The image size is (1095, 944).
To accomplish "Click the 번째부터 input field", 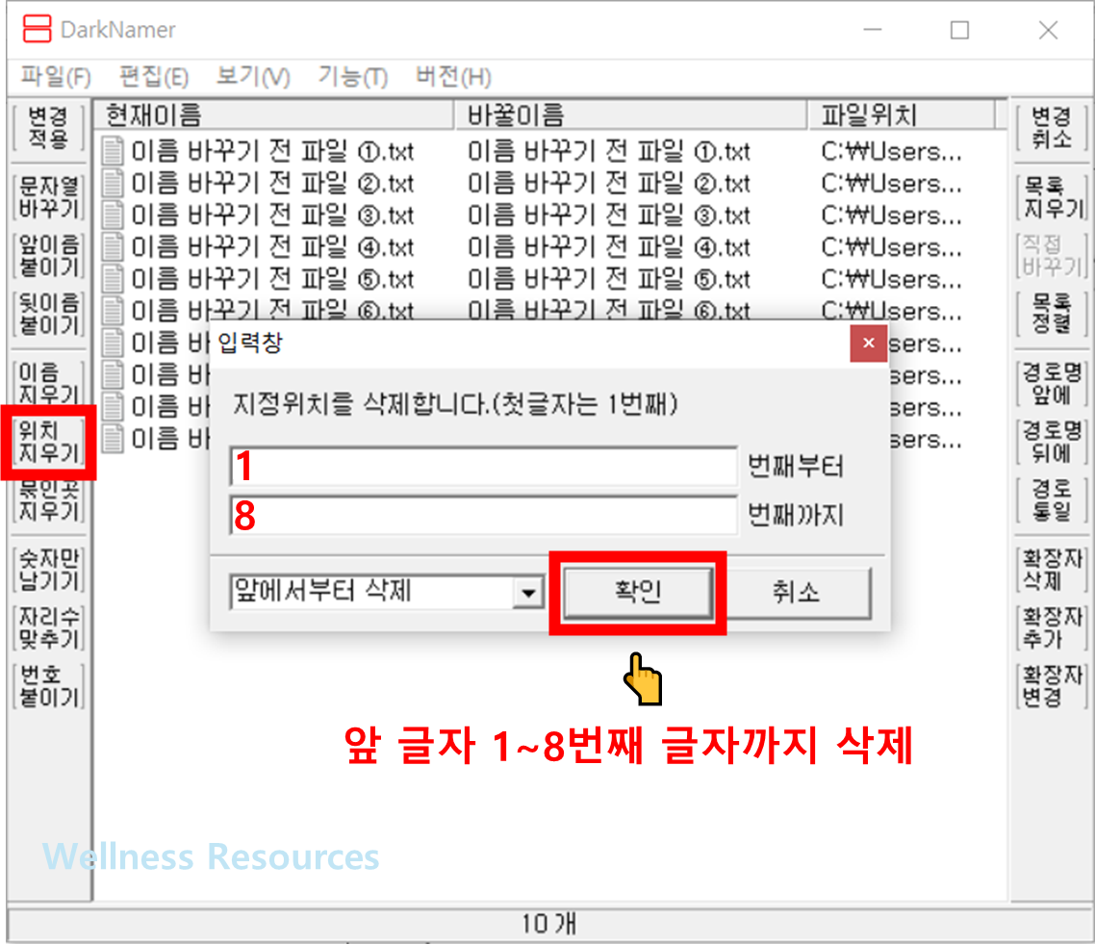I will 483,467.
